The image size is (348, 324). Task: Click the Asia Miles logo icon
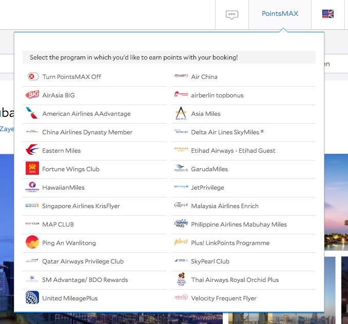pyautogui.click(x=181, y=113)
